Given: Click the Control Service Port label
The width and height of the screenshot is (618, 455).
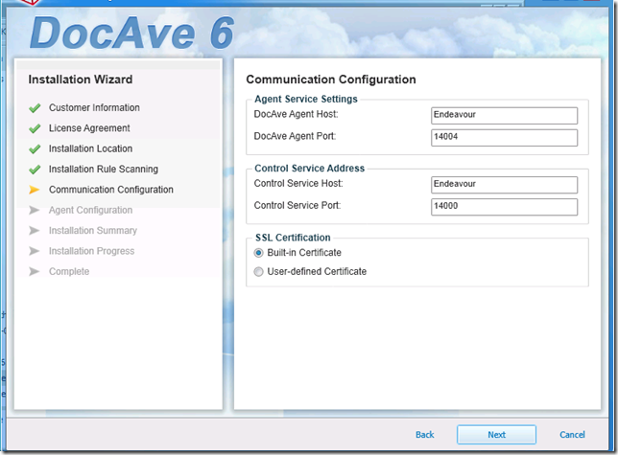Looking at the screenshot, I should [297, 205].
